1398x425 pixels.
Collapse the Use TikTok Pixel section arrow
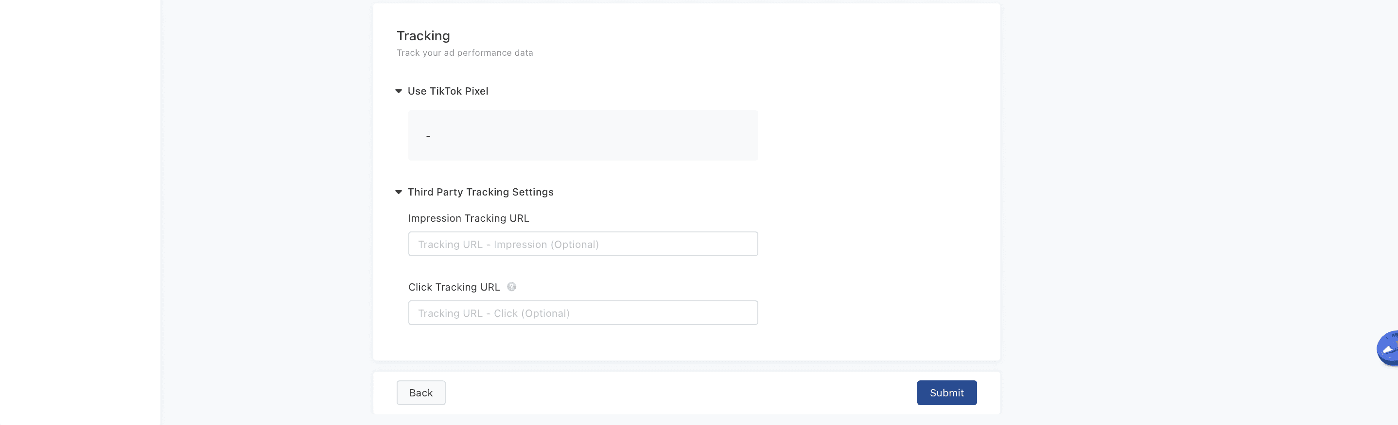click(x=398, y=92)
